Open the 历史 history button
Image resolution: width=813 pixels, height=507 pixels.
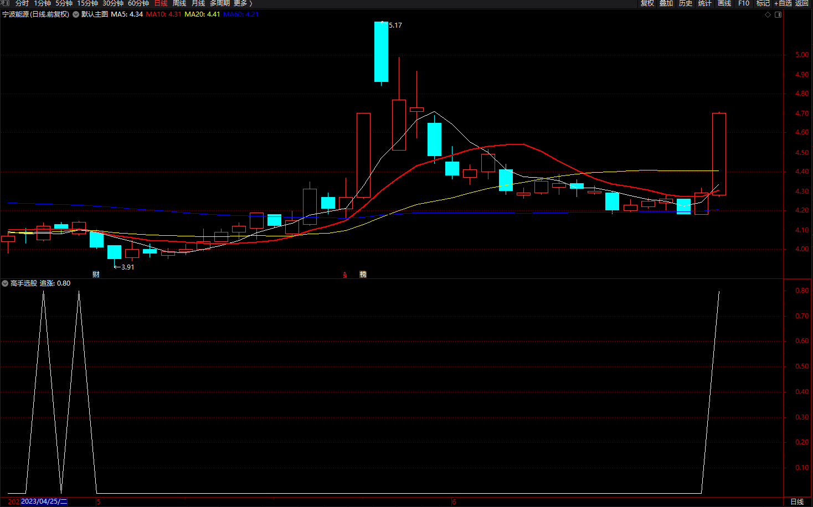pos(686,3)
